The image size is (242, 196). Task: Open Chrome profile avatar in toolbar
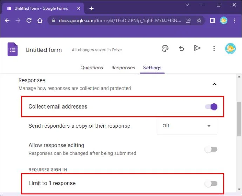[x=223, y=20]
